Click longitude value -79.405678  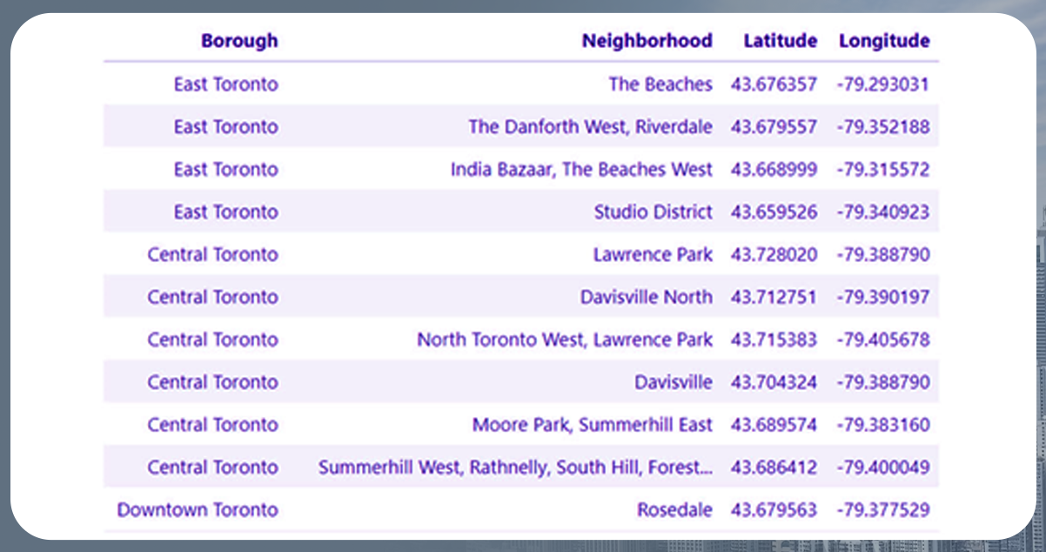coord(882,340)
